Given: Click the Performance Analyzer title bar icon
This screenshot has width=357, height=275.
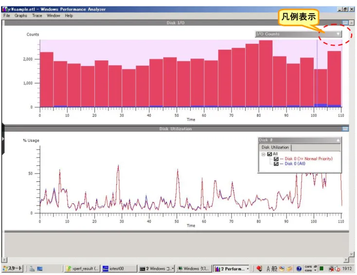Looking at the screenshot, I should (x=4, y=9).
